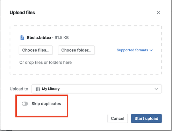The image size is (172, 131).
Task: Open the Choose folder… picker
Action: tap(76, 50)
